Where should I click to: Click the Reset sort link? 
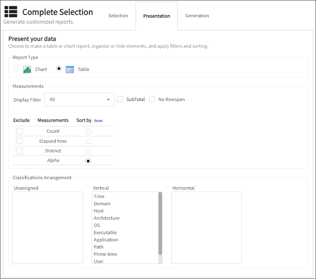[99, 121]
